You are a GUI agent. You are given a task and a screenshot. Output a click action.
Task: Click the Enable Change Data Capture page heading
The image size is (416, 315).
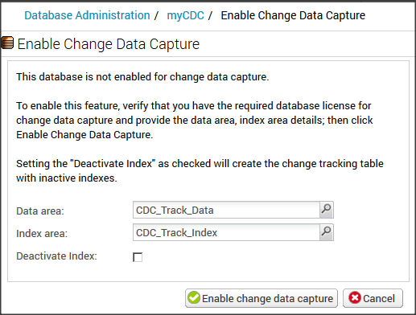(x=109, y=44)
